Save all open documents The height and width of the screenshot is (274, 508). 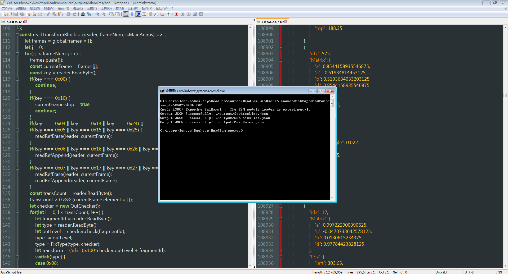(22, 14)
